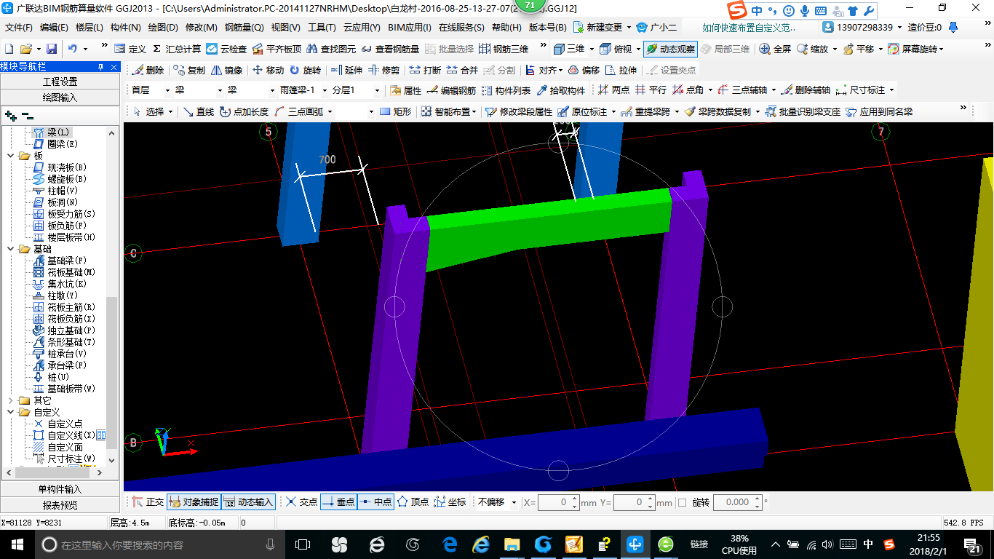994x559 pixels.
Task: Select the 镜像 mirror tool
Action: click(x=226, y=71)
